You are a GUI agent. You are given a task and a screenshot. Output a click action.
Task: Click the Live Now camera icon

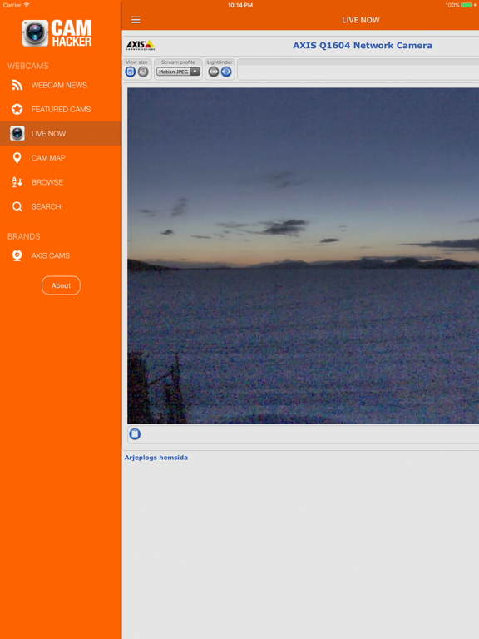pyautogui.click(x=17, y=133)
